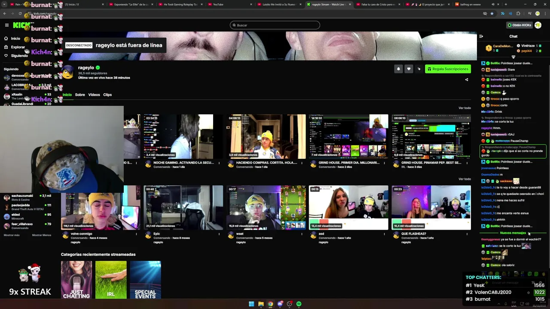Toggle follow heart for rageylo
This screenshot has width=550, height=309.
(x=409, y=69)
